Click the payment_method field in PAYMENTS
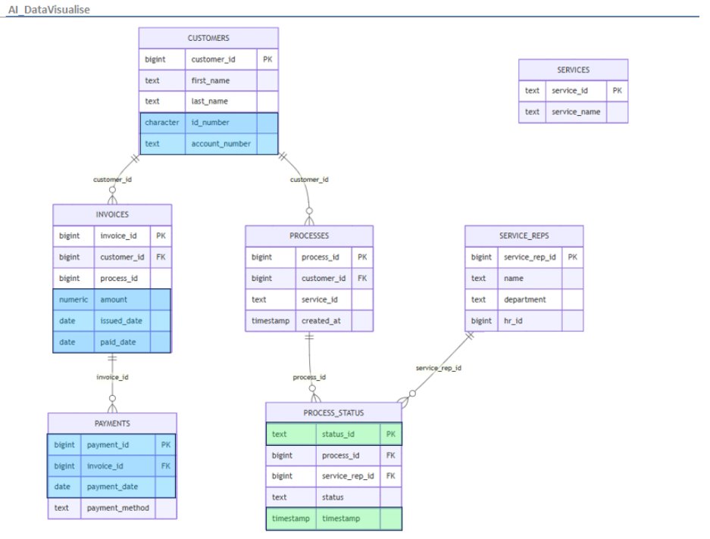The width and height of the screenshot is (710, 539). click(117, 508)
